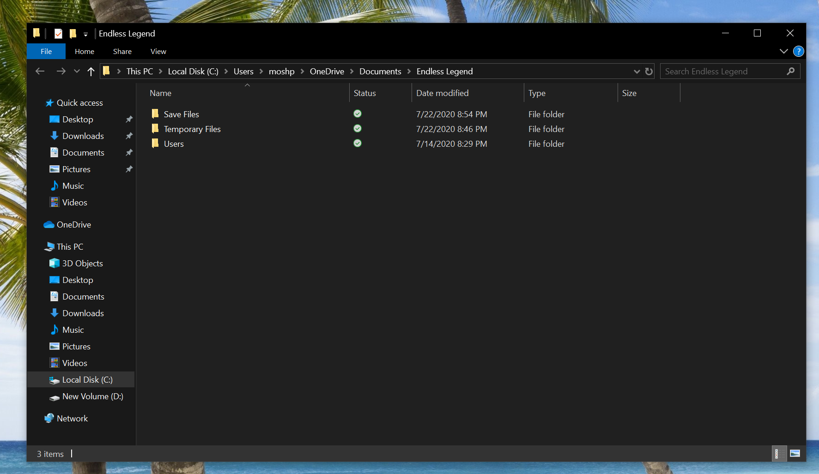Open pinned Documents under Quick access

[83, 152]
